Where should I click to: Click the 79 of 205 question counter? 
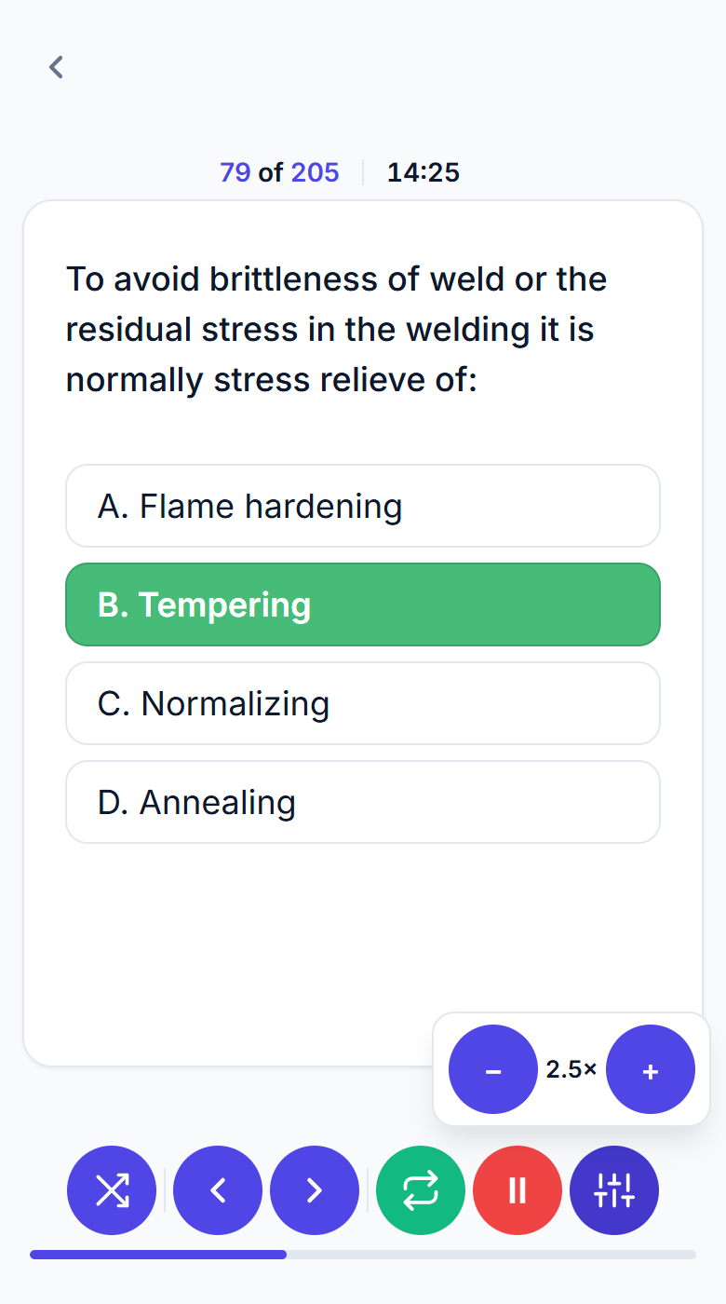(279, 172)
